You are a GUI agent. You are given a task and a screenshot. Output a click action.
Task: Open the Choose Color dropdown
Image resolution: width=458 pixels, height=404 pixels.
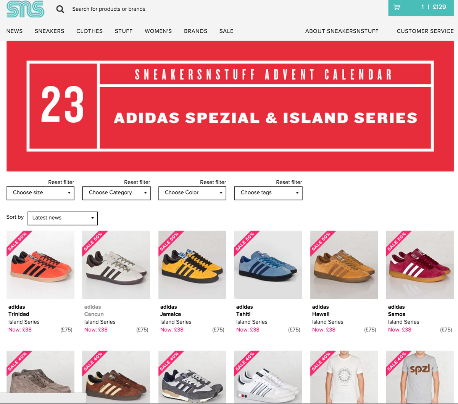tap(192, 193)
